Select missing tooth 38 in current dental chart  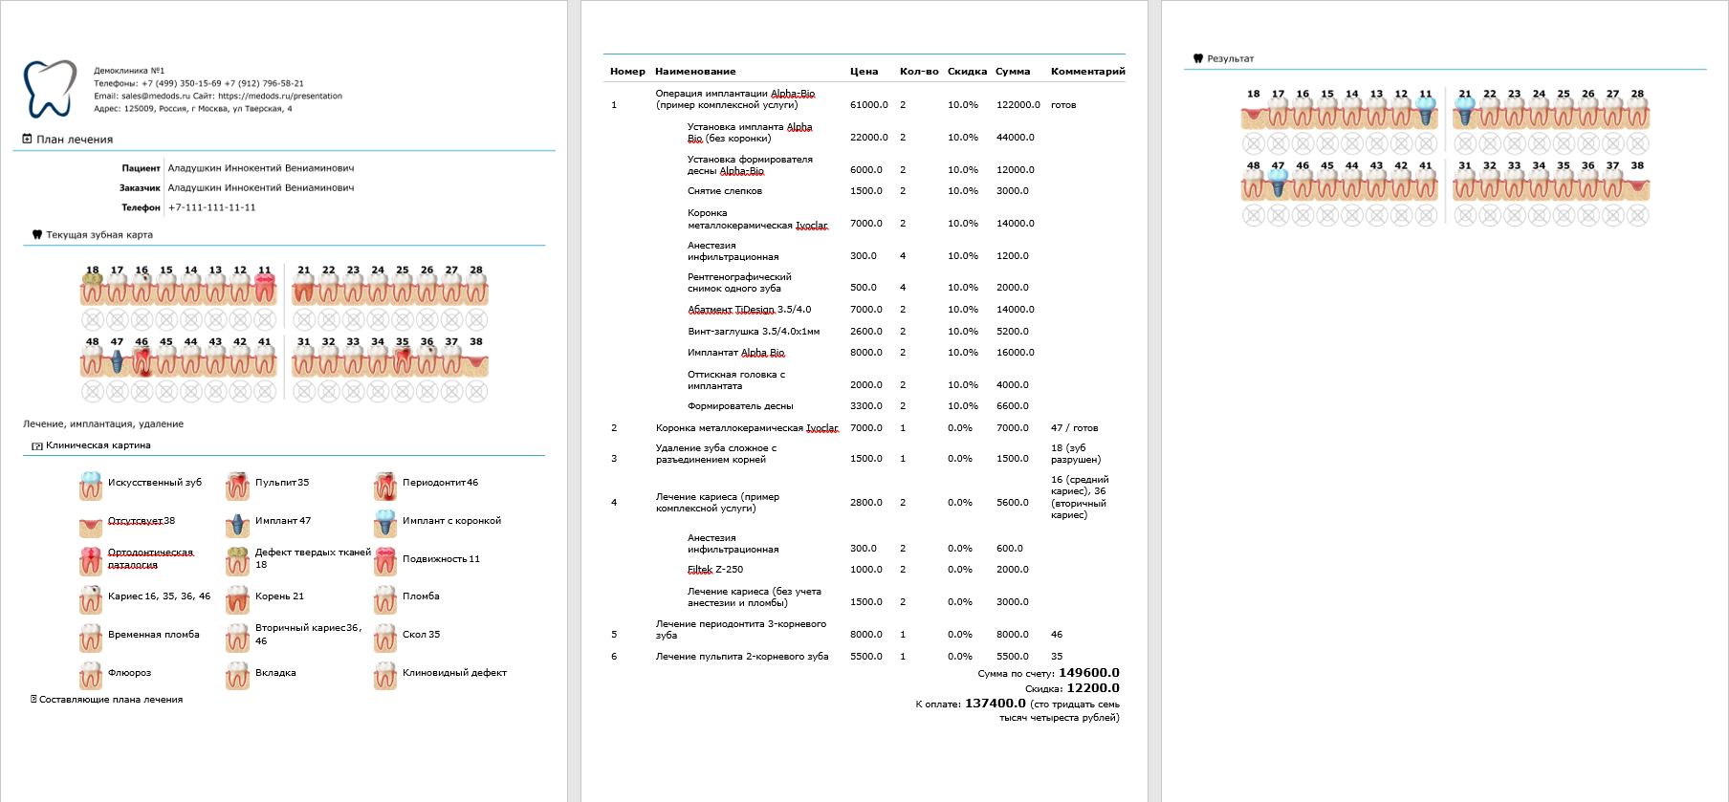tap(476, 362)
